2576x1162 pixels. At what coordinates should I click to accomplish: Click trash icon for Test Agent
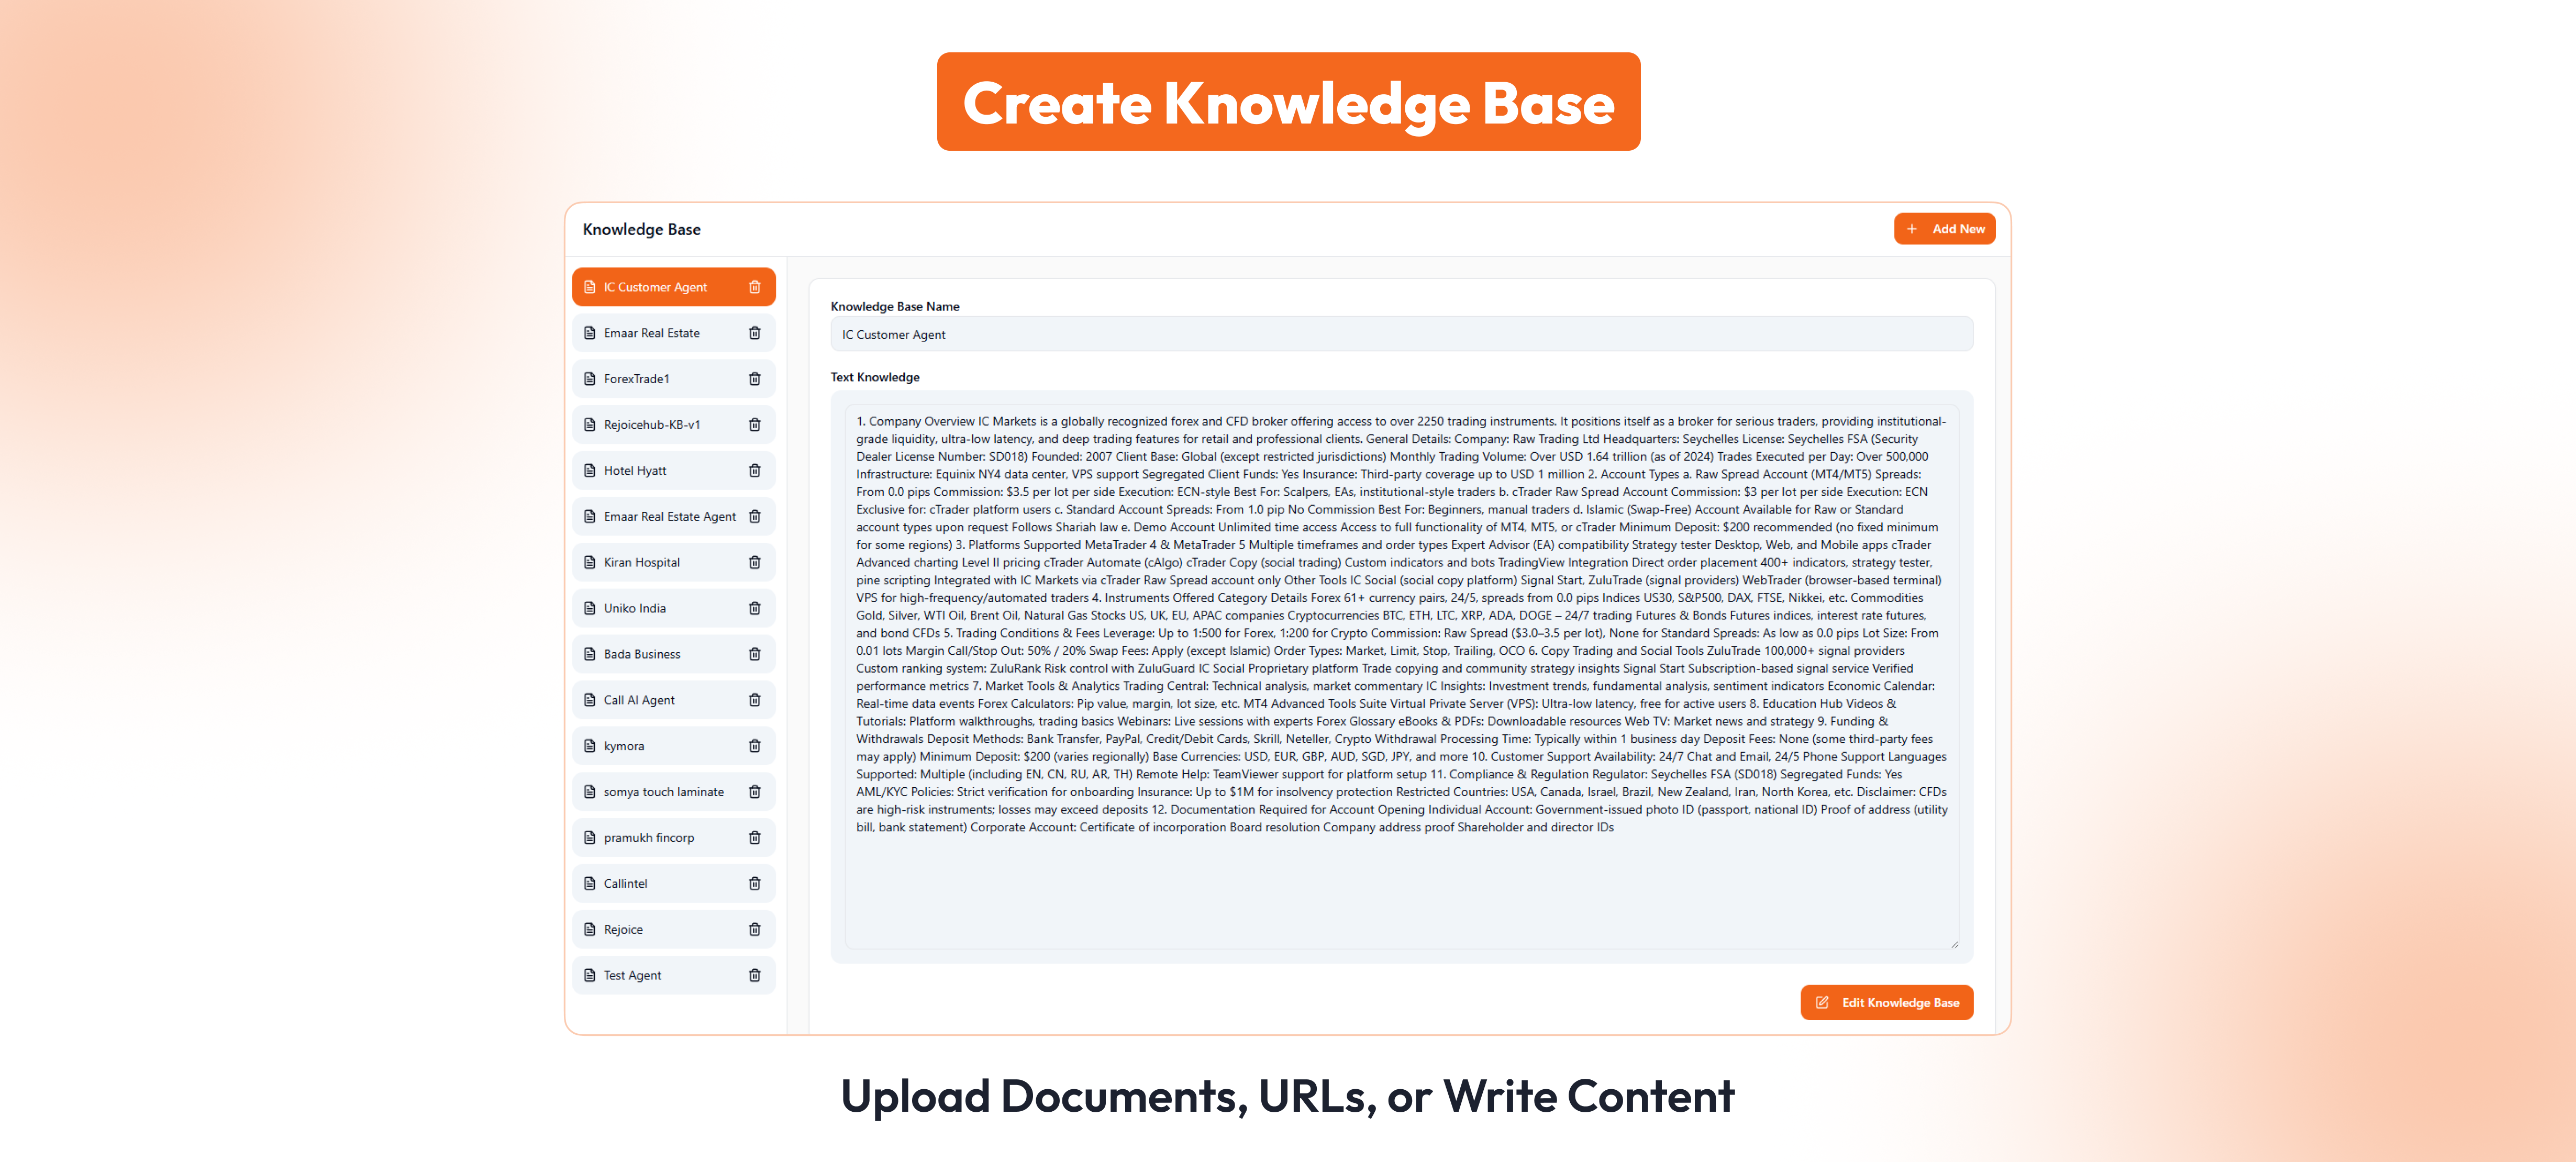(x=754, y=975)
